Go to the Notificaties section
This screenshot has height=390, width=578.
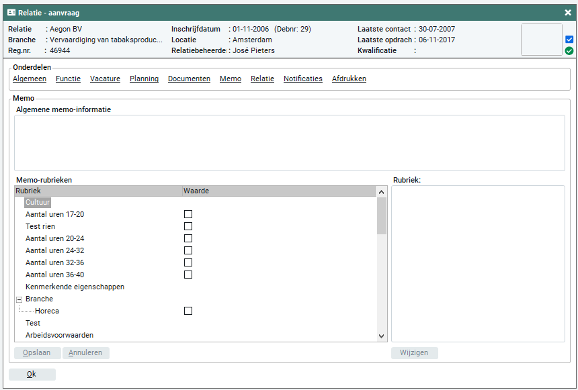pyautogui.click(x=302, y=79)
